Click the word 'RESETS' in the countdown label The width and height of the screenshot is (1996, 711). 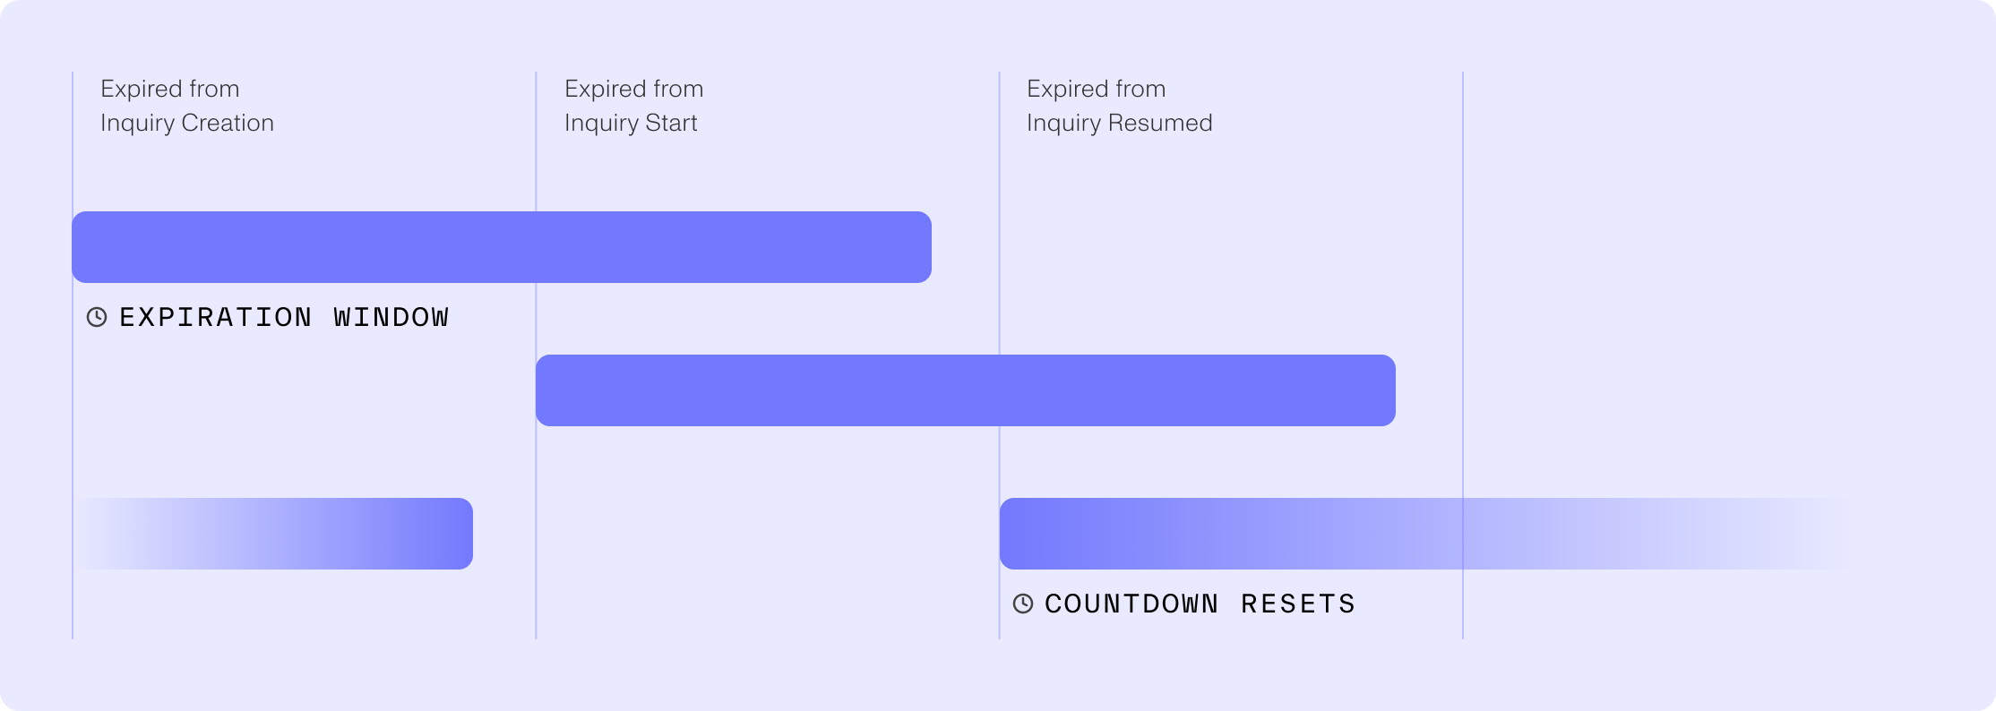click(1298, 604)
